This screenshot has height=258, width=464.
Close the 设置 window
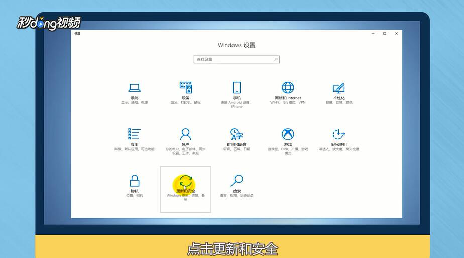(x=396, y=34)
